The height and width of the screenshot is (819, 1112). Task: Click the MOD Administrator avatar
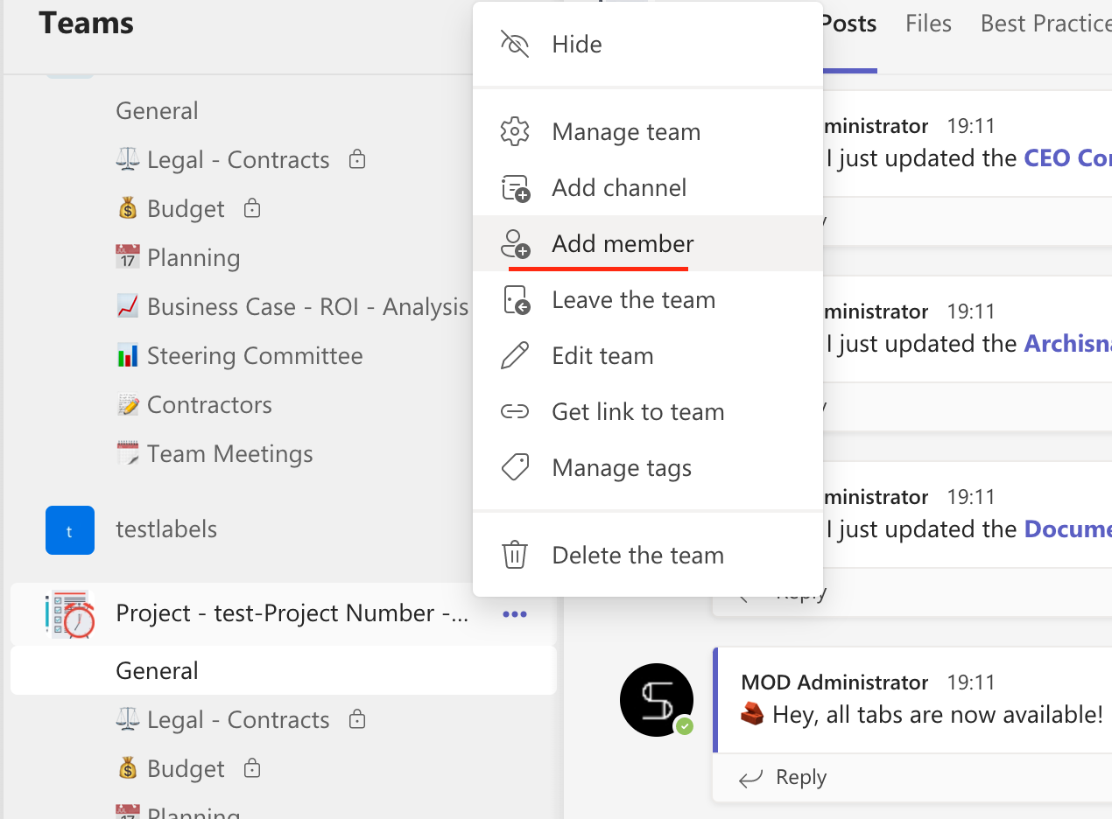(657, 699)
